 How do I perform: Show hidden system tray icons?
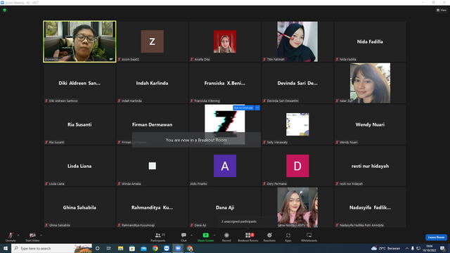(407, 248)
